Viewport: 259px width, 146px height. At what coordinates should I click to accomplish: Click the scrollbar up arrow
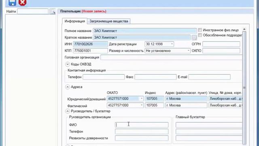(x=244, y=29)
